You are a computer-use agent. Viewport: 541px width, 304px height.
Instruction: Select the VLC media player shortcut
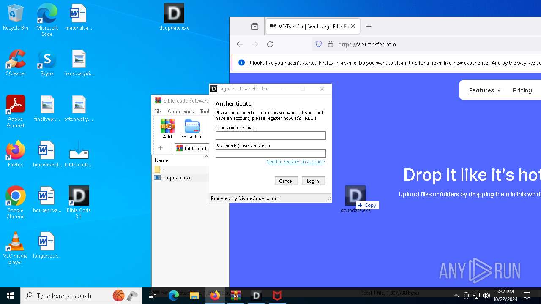[16, 248]
